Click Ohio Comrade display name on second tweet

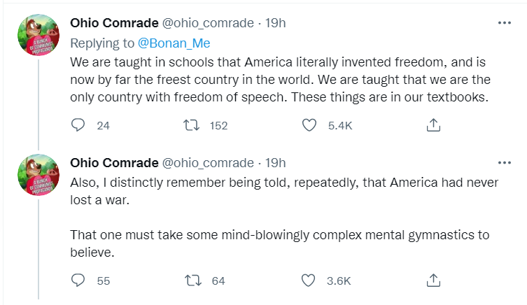pos(114,164)
